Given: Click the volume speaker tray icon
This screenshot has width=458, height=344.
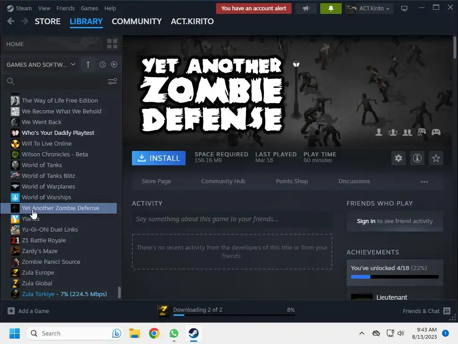Looking at the screenshot, I should click(x=400, y=333).
